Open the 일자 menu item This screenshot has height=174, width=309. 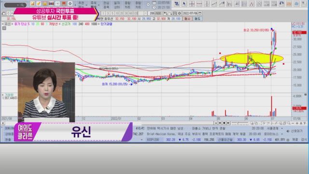[x=117, y=5]
